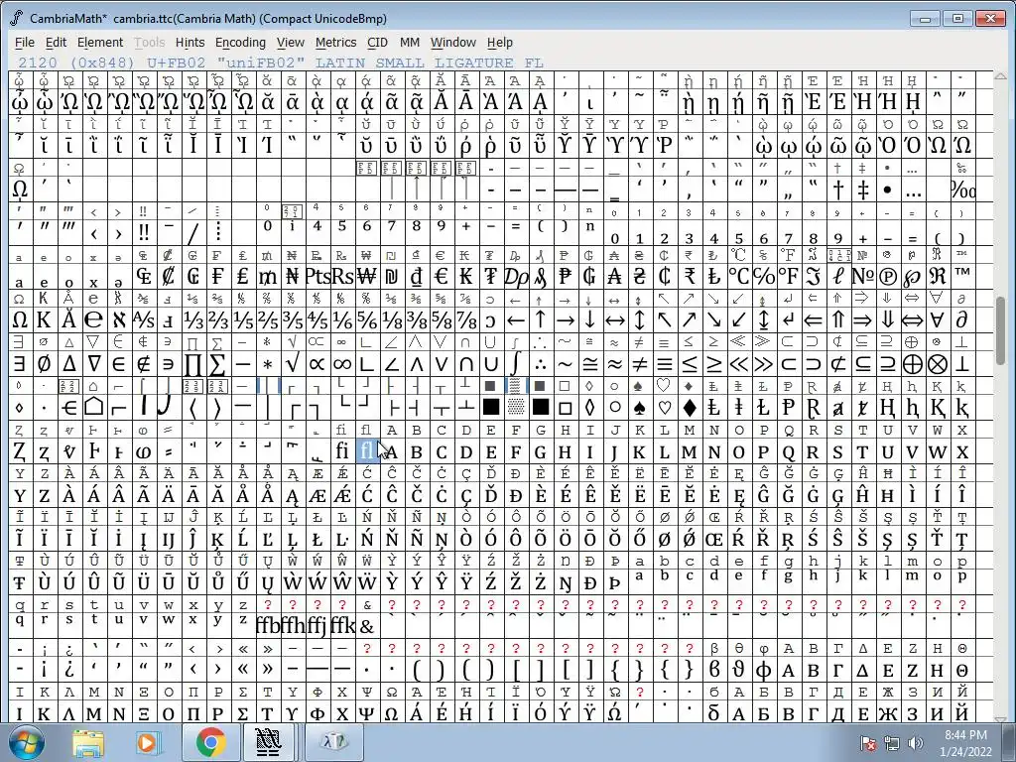Open Google Chrome from the taskbar

point(210,743)
